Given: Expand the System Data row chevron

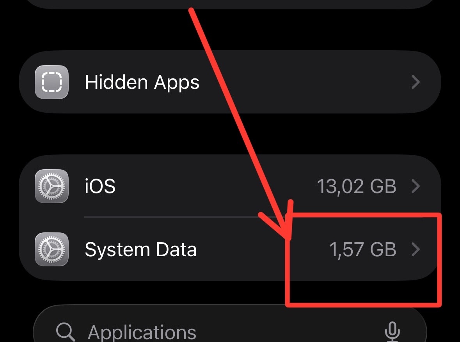Looking at the screenshot, I should (x=416, y=249).
